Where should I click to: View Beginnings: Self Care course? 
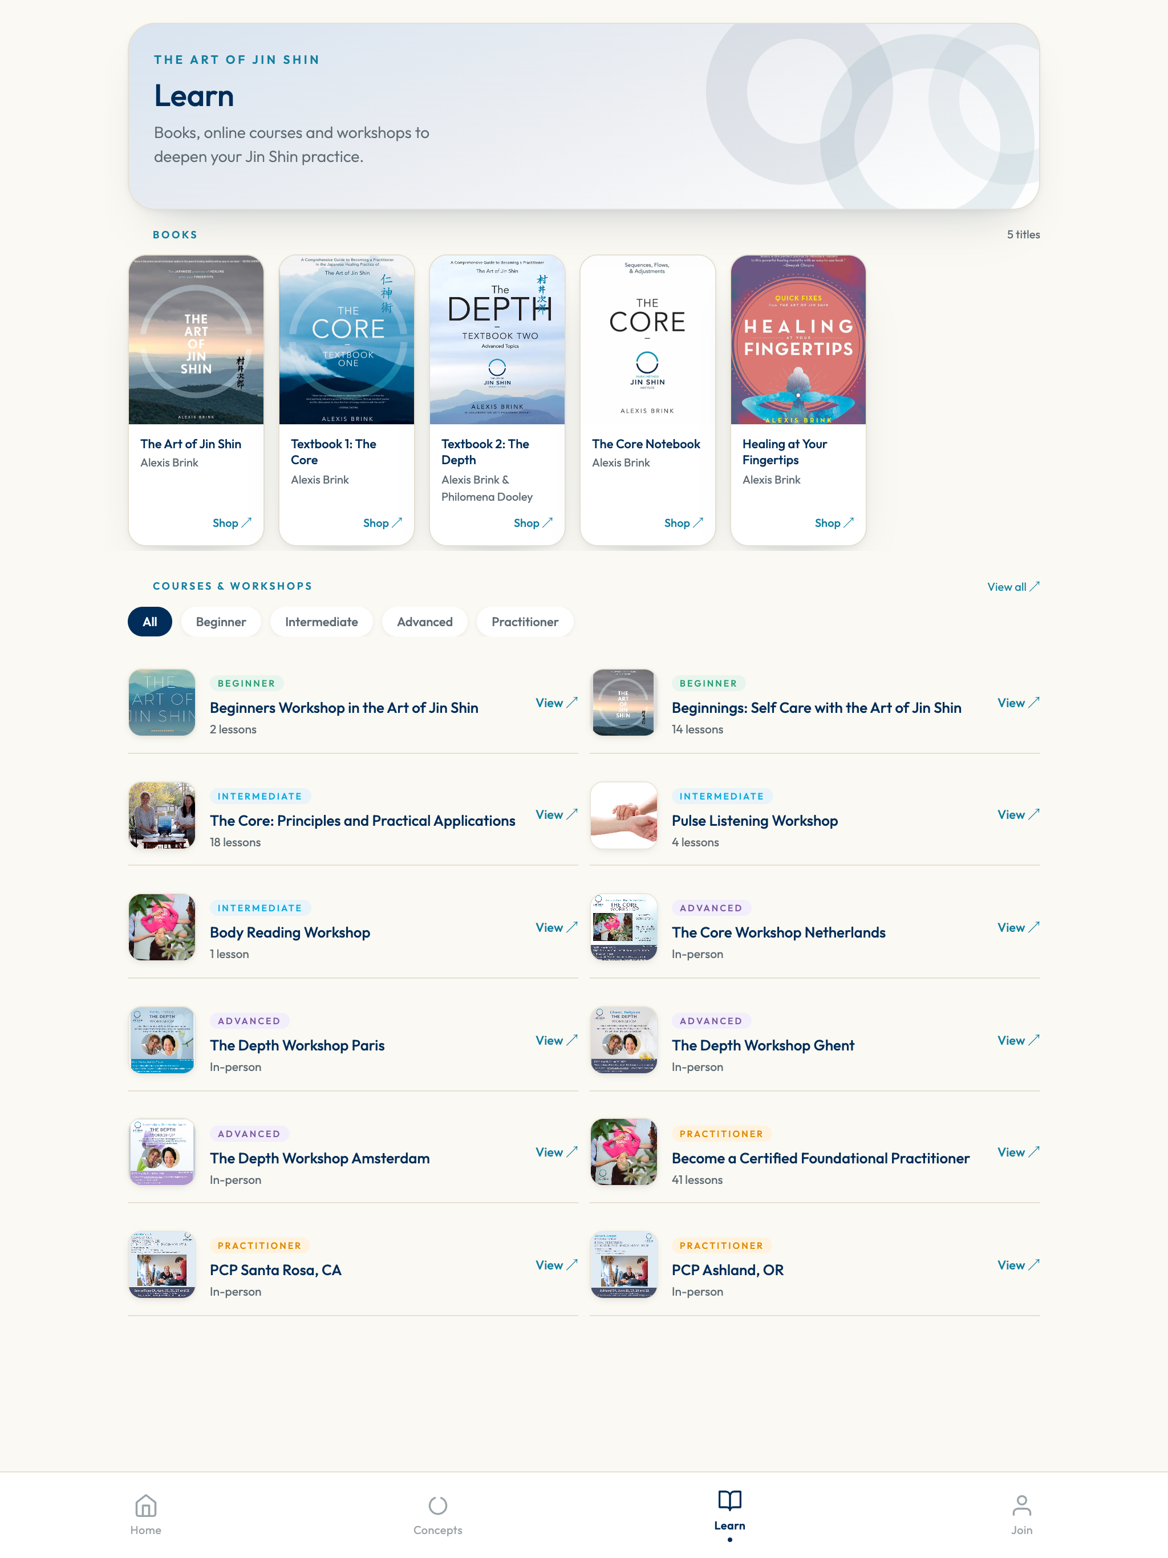tap(1018, 703)
